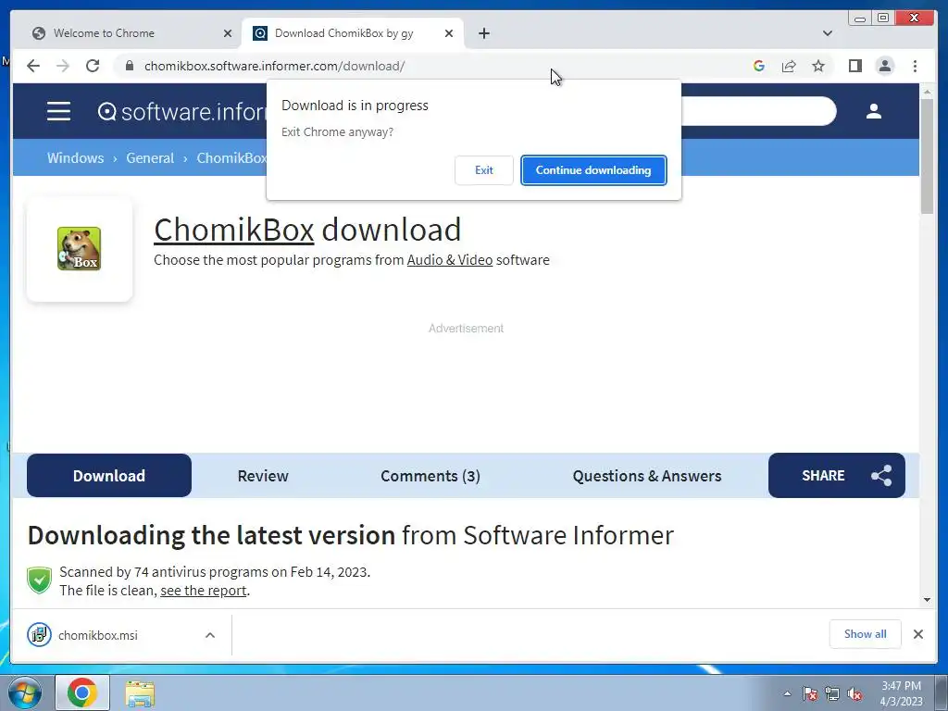Click the SHARE button

pyautogui.click(x=837, y=475)
